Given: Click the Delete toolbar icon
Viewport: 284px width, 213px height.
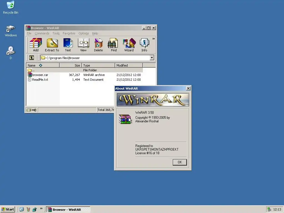Looking at the screenshot, I should coord(98,45).
